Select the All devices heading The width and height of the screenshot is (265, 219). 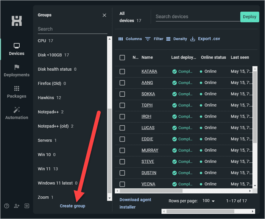point(130,17)
